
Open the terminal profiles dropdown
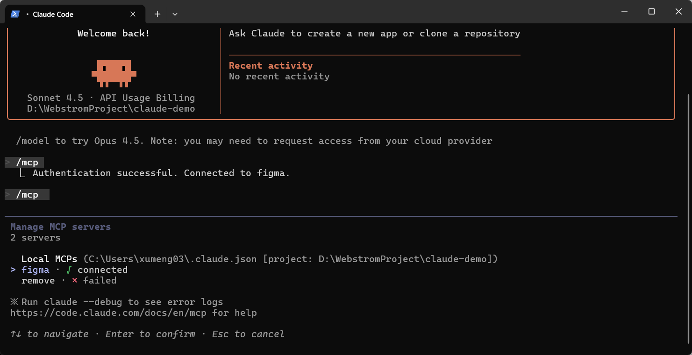click(x=175, y=14)
